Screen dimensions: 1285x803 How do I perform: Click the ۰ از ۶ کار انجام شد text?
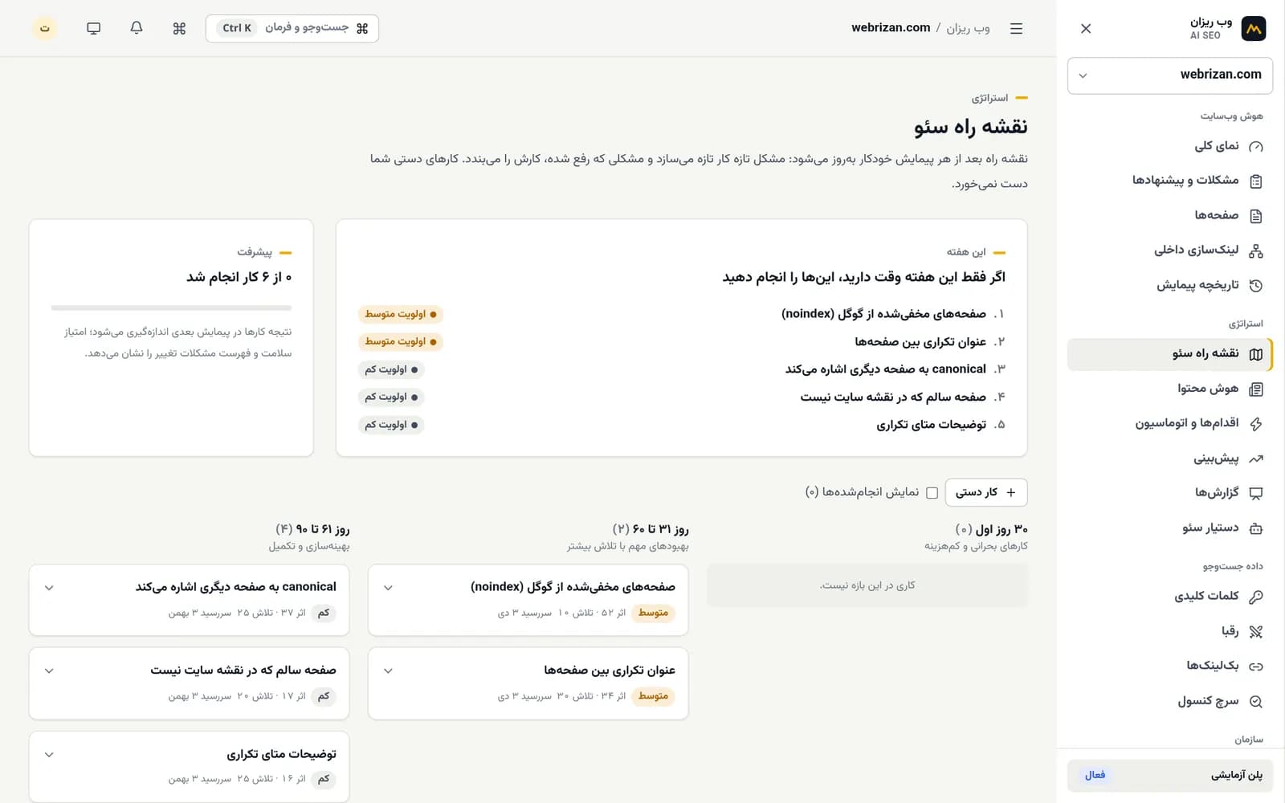coord(239,277)
